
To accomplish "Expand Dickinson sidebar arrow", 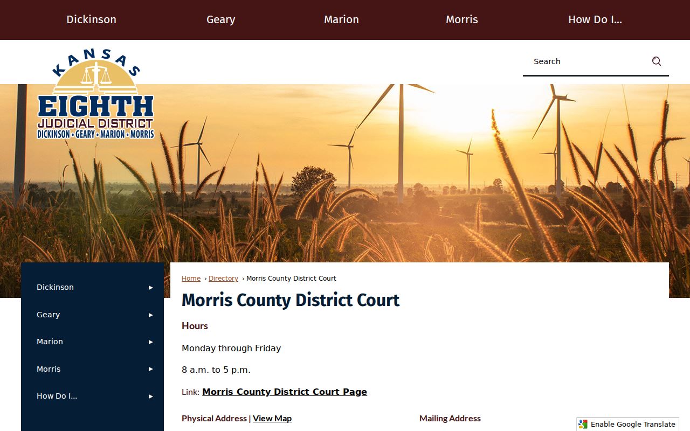I will [x=151, y=288].
